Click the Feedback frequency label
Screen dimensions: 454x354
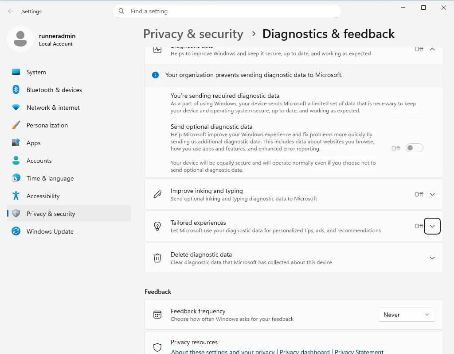point(198,311)
